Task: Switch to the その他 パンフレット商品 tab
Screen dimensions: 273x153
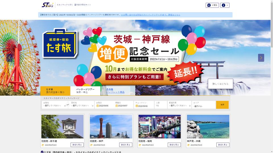Action: click(115, 91)
